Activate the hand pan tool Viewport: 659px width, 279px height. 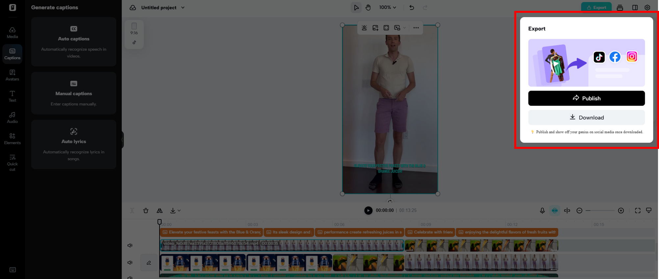pos(368,8)
